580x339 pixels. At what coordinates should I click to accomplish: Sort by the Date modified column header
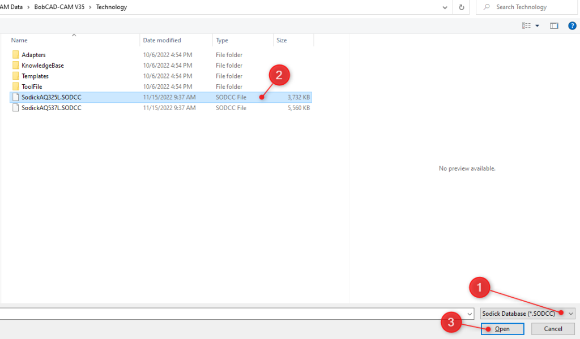(x=162, y=41)
